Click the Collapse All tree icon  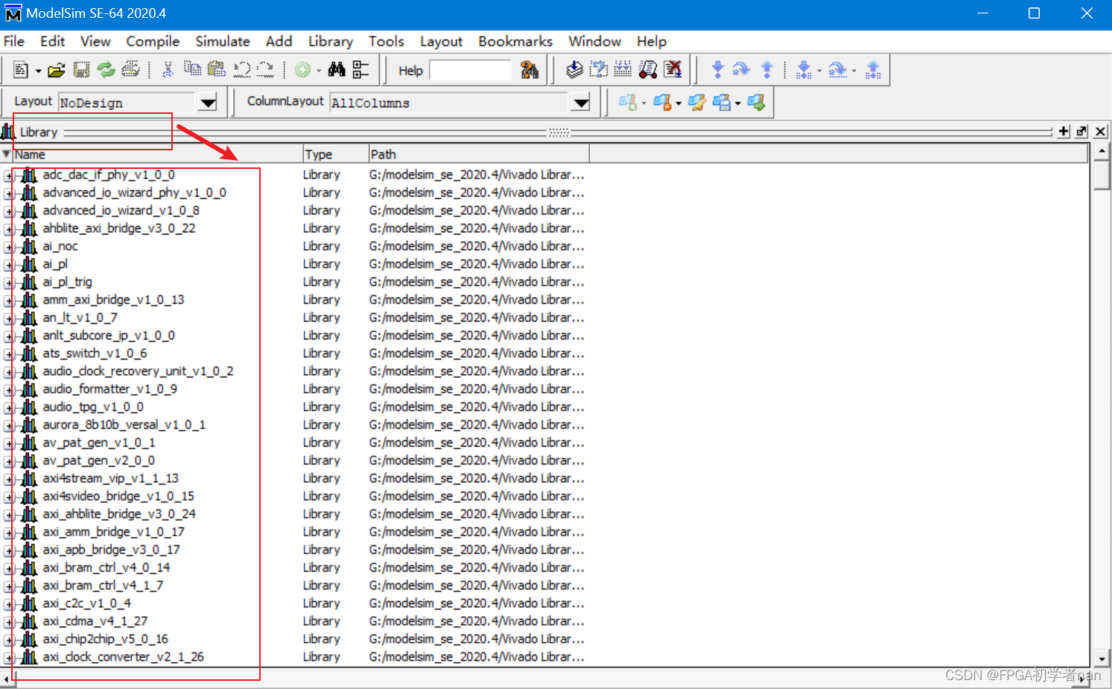[360, 69]
